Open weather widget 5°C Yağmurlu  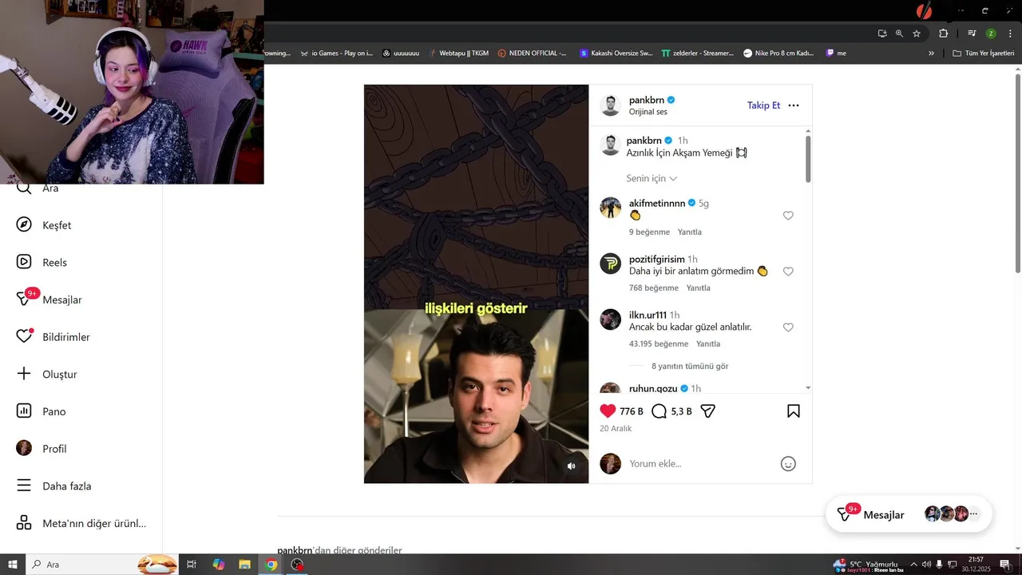[866, 564]
